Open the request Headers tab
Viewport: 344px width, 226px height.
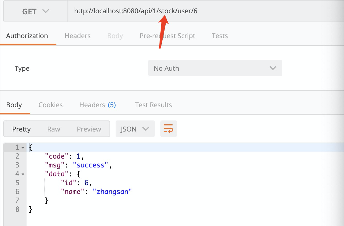point(77,36)
